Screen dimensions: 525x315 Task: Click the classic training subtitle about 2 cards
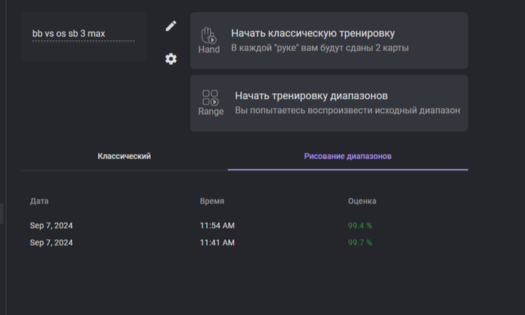(319, 48)
